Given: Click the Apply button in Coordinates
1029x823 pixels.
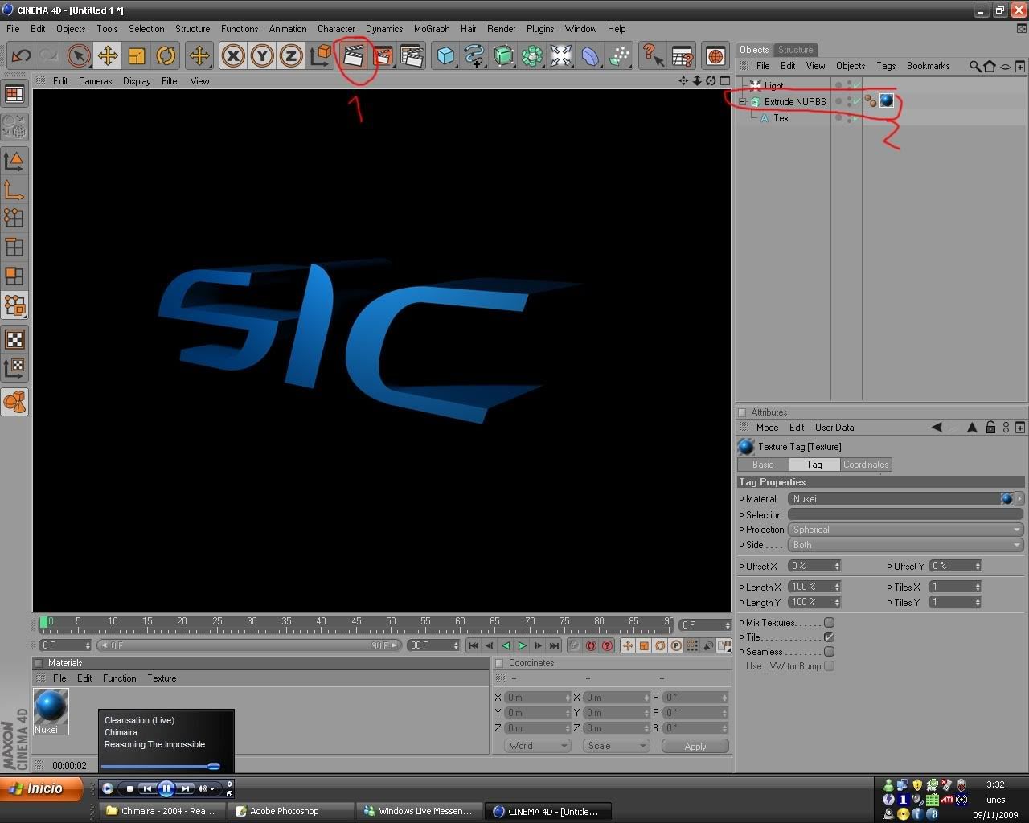Looking at the screenshot, I should (695, 746).
